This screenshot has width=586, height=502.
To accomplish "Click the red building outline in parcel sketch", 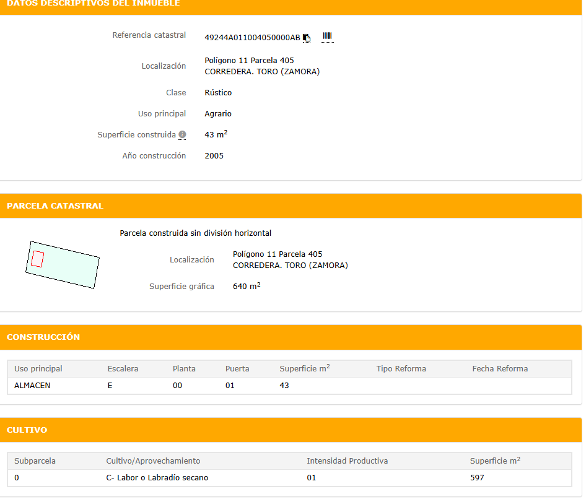I will coord(37,259).
